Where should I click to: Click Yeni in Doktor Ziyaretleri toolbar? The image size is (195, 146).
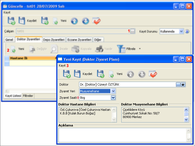[17, 49]
